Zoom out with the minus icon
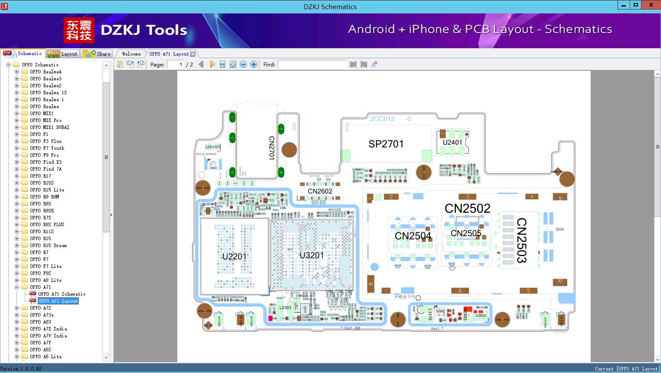 pyautogui.click(x=243, y=64)
